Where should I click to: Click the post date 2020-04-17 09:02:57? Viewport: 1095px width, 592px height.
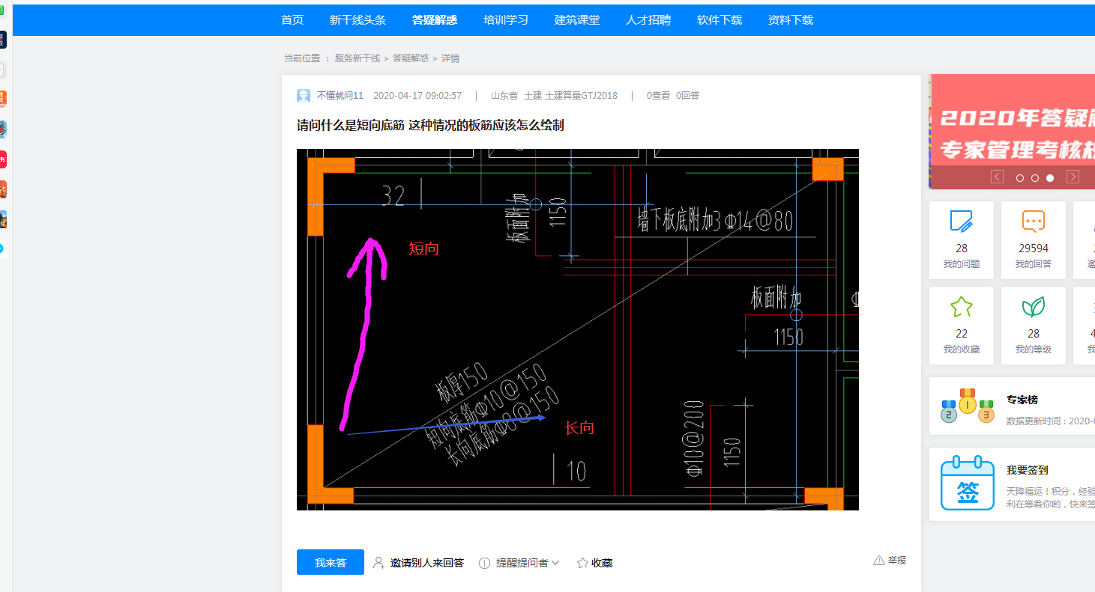(x=417, y=96)
